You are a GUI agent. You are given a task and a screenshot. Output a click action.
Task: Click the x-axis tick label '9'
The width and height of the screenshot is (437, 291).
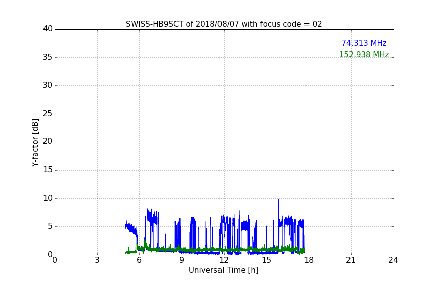pos(182,260)
